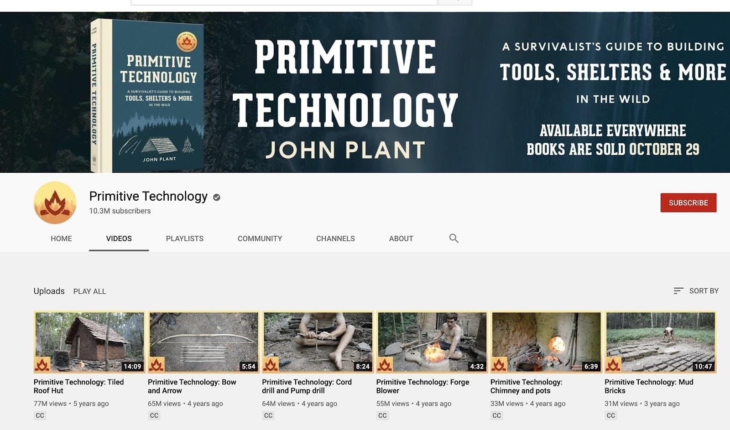Image resolution: width=730 pixels, height=430 pixels.
Task: Open Forge Blower video thumbnail
Action: click(432, 342)
